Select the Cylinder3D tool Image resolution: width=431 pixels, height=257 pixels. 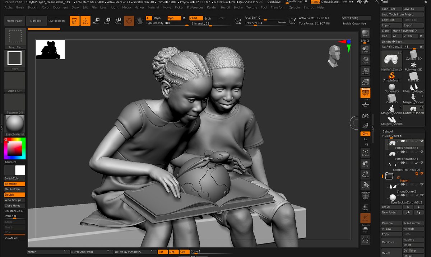click(x=413, y=55)
